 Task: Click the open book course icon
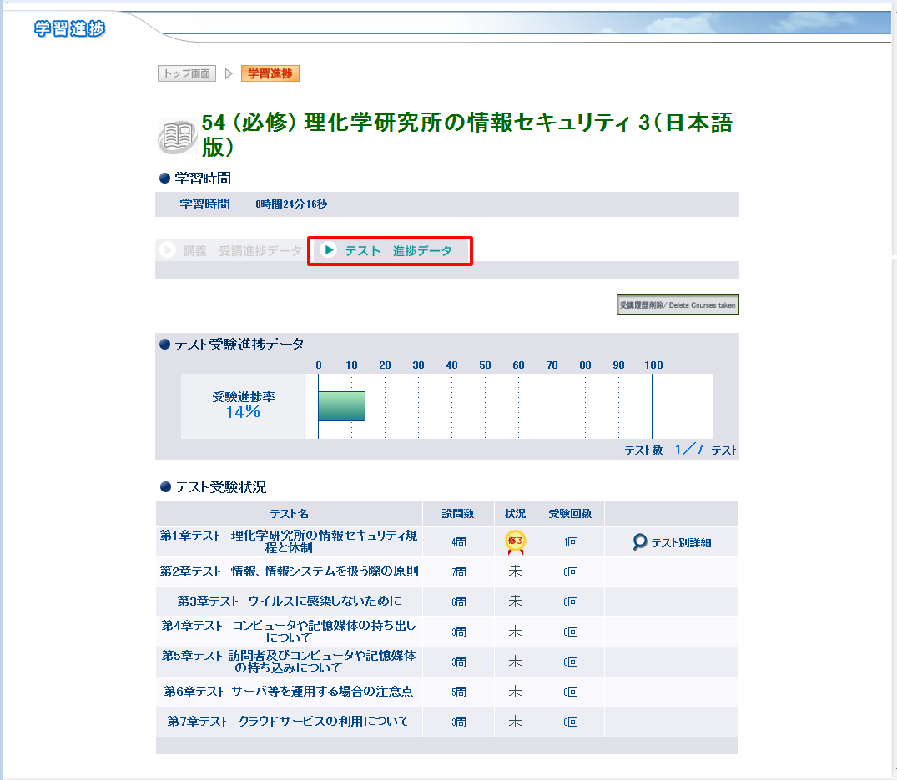point(178,137)
